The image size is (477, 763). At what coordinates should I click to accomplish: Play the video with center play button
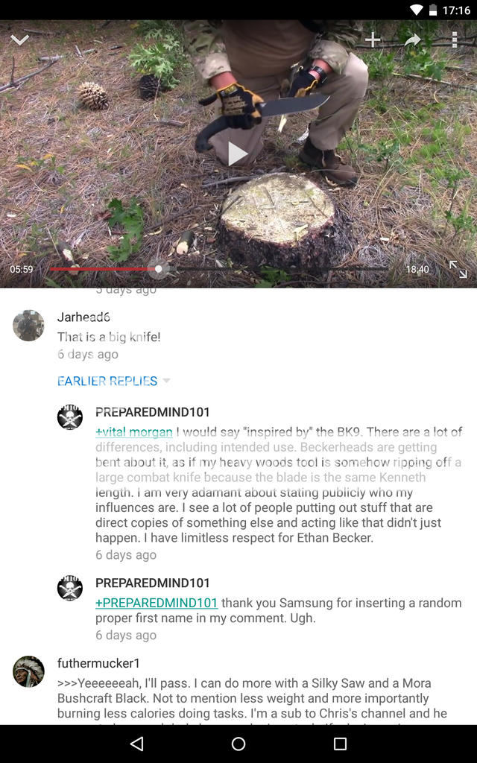(238, 154)
